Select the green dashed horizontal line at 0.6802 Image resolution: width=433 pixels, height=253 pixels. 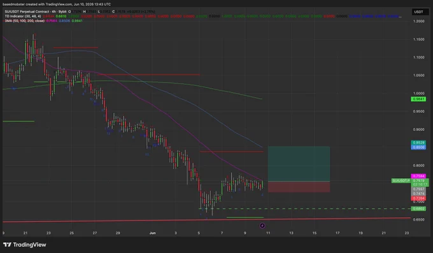[304, 209]
